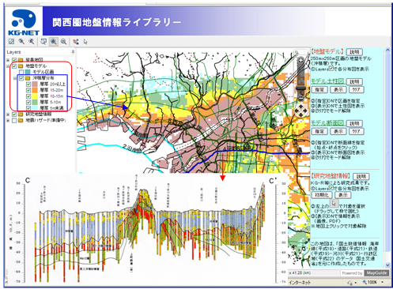The height and width of the screenshot is (289, 393).
Task: Click the four-arrow map pan control
Action: (300, 111)
